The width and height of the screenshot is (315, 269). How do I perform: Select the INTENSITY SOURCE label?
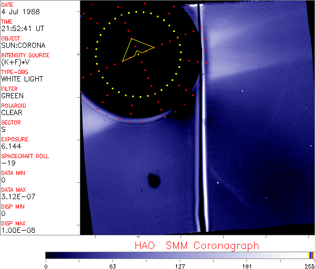point(25,55)
